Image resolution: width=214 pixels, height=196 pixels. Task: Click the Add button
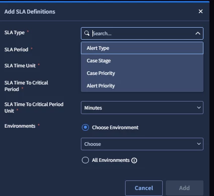(x=184, y=188)
